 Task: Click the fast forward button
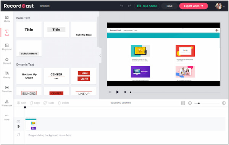point(125,92)
